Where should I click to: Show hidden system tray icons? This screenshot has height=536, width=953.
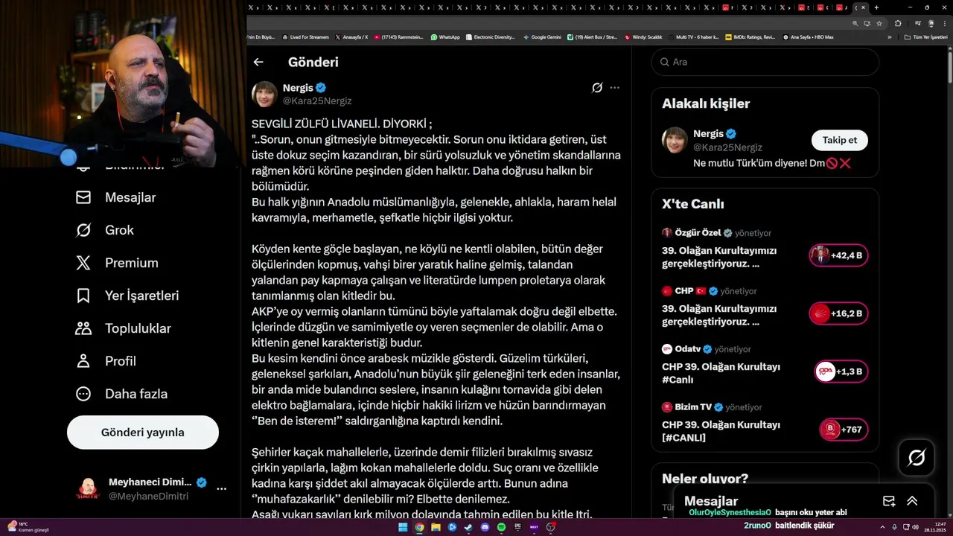point(882,527)
